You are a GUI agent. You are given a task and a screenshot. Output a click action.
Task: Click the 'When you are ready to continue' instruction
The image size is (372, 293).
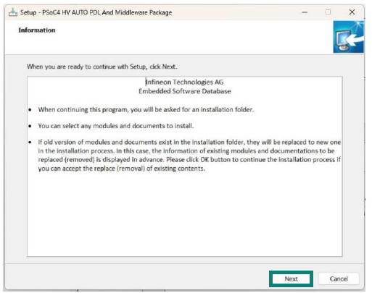tap(102, 67)
